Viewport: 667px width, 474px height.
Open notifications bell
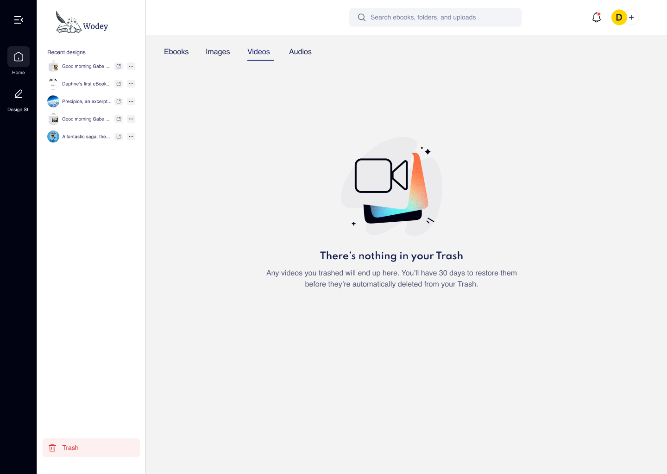coord(597,18)
